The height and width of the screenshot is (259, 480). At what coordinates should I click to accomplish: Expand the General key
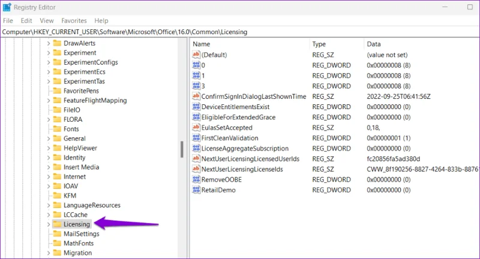click(x=49, y=138)
